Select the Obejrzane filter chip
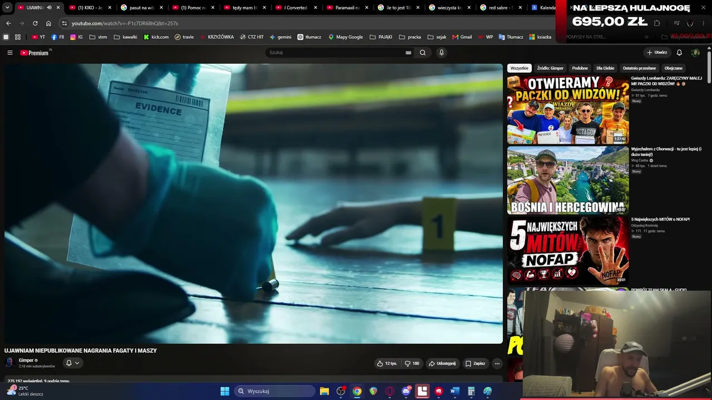The width and height of the screenshot is (712, 400). 674,68
